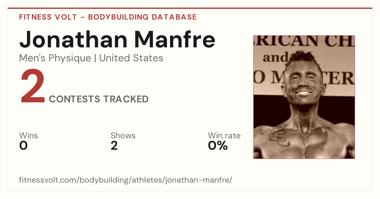Click the 'O MASTER' banner text in photo
380x199 pixels.
pyautogui.click(x=304, y=77)
